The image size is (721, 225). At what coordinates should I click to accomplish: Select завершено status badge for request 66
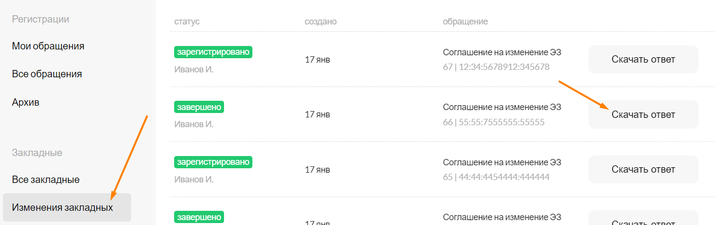(199, 107)
